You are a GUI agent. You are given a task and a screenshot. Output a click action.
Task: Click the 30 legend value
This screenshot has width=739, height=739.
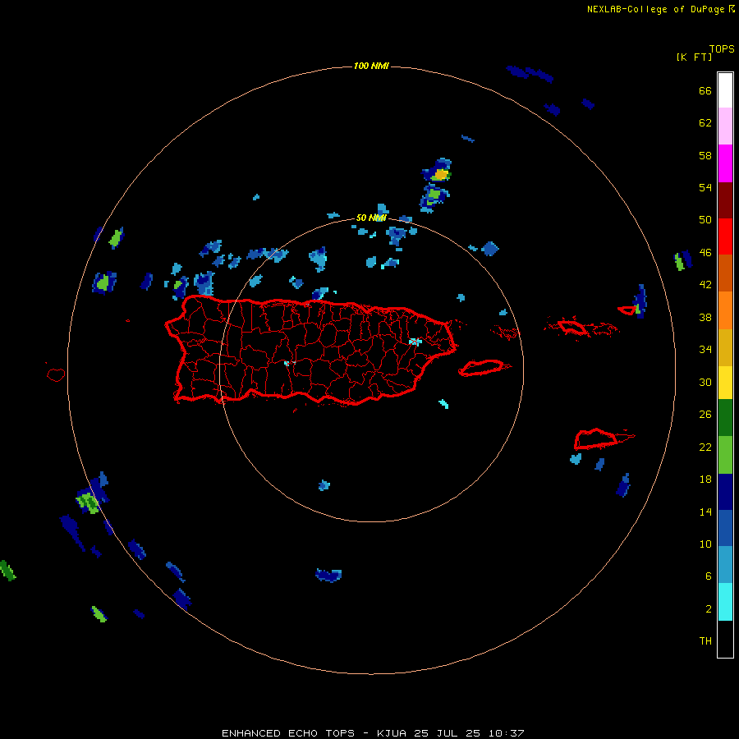705,382
